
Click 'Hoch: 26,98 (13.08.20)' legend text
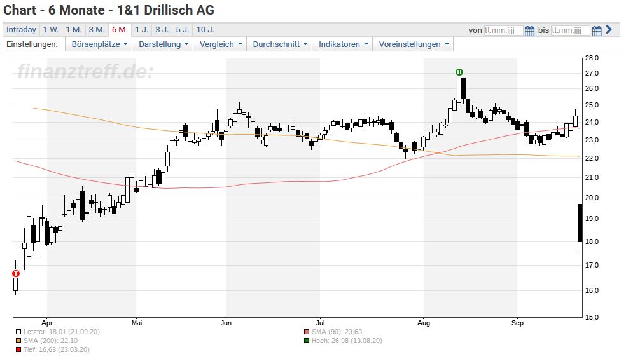tap(347, 341)
